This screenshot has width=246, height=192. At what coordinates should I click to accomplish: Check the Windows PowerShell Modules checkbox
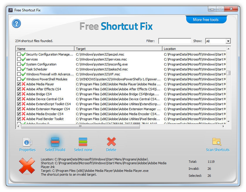[x=19, y=79]
